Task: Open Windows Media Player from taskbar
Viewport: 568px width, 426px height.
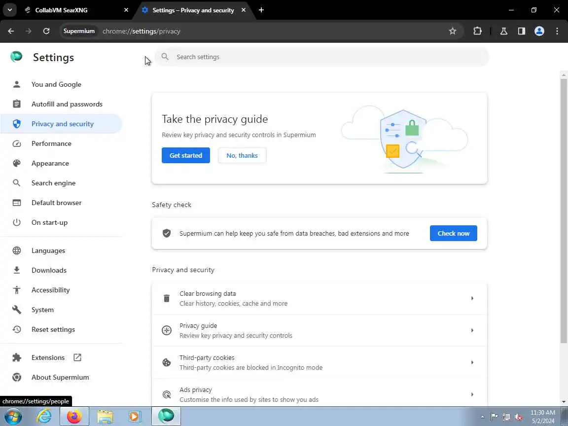Action: 135,416
